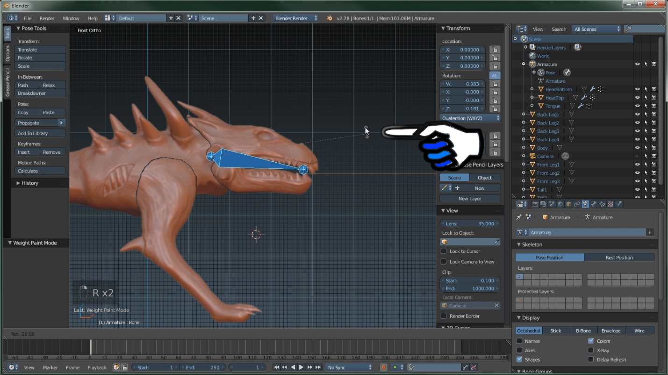Jump to first frame in timeline

tap(276, 368)
